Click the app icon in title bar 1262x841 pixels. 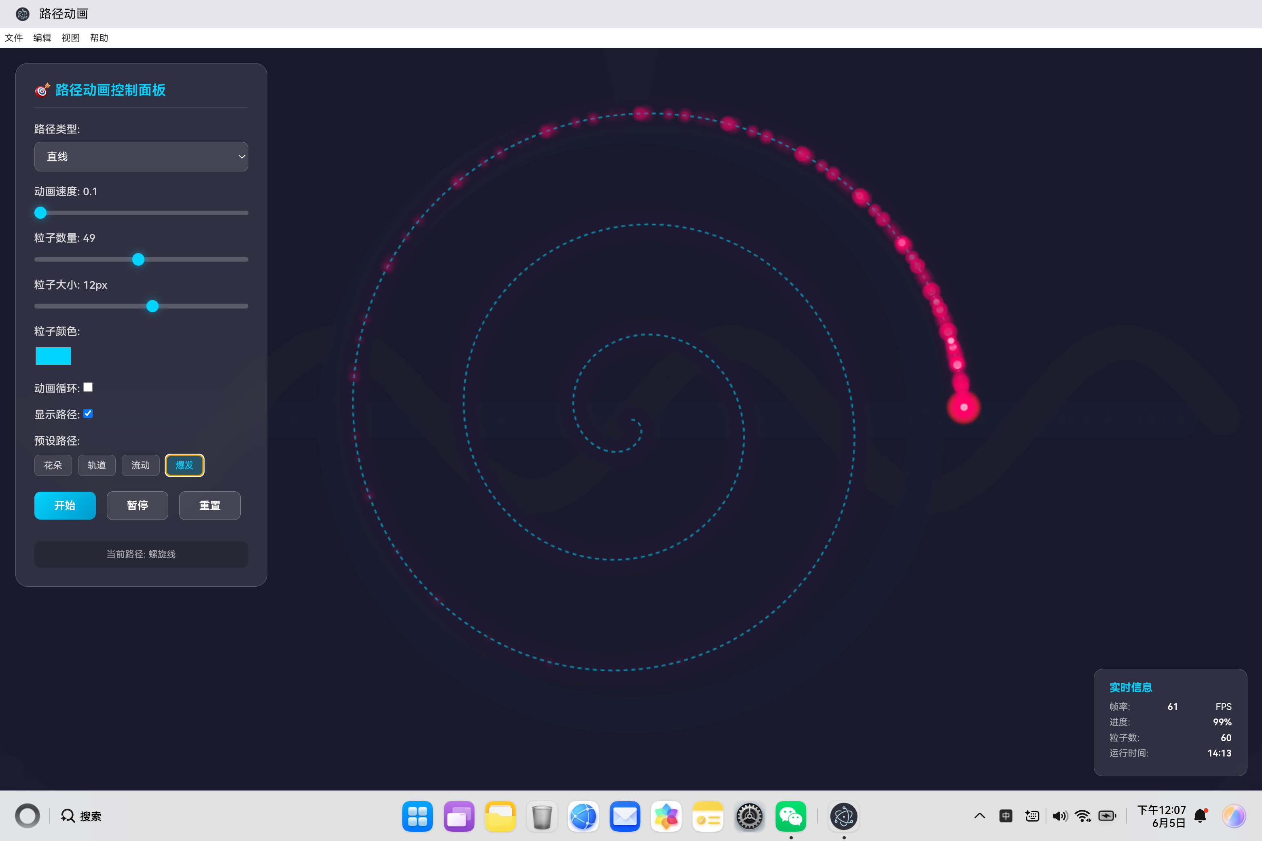point(23,14)
